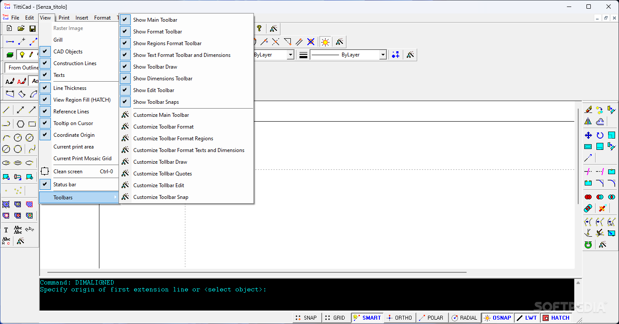Click the yellow question mark help icon
The width and height of the screenshot is (619, 324).
[259, 29]
